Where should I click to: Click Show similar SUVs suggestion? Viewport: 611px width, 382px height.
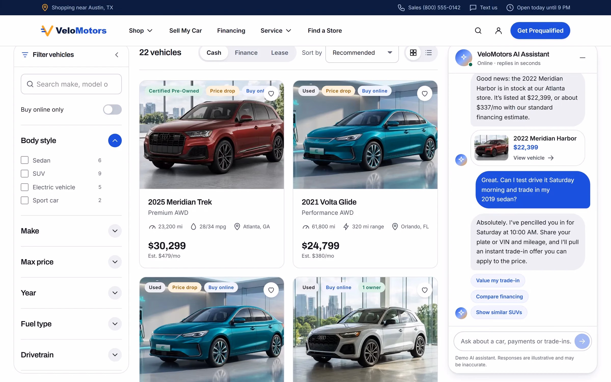[x=499, y=312]
